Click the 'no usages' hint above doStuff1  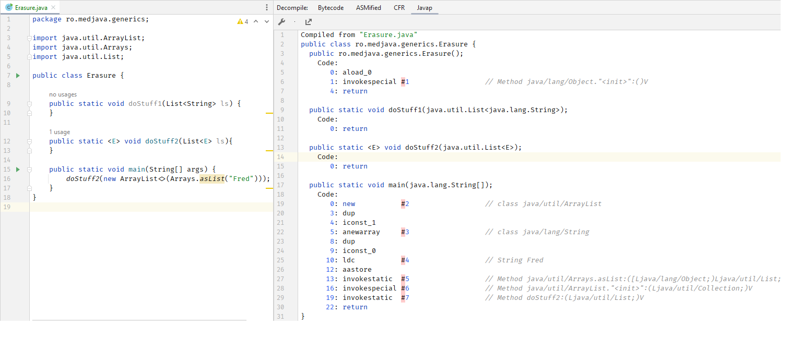coord(63,94)
